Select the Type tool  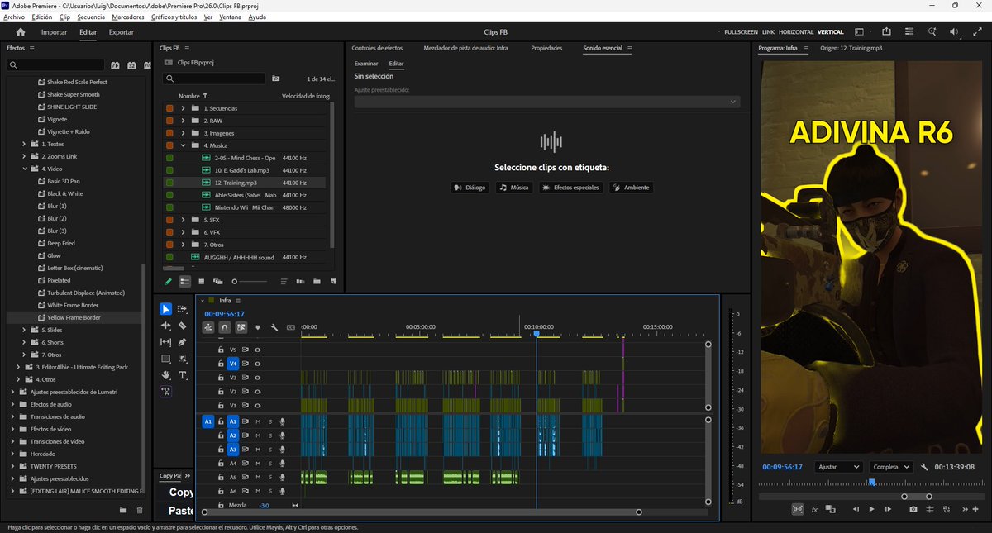click(x=183, y=375)
